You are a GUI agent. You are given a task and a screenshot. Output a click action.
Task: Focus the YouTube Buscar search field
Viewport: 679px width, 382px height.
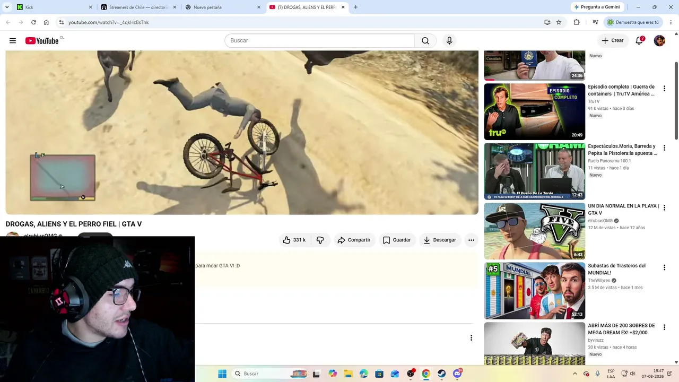[x=319, y=41]
